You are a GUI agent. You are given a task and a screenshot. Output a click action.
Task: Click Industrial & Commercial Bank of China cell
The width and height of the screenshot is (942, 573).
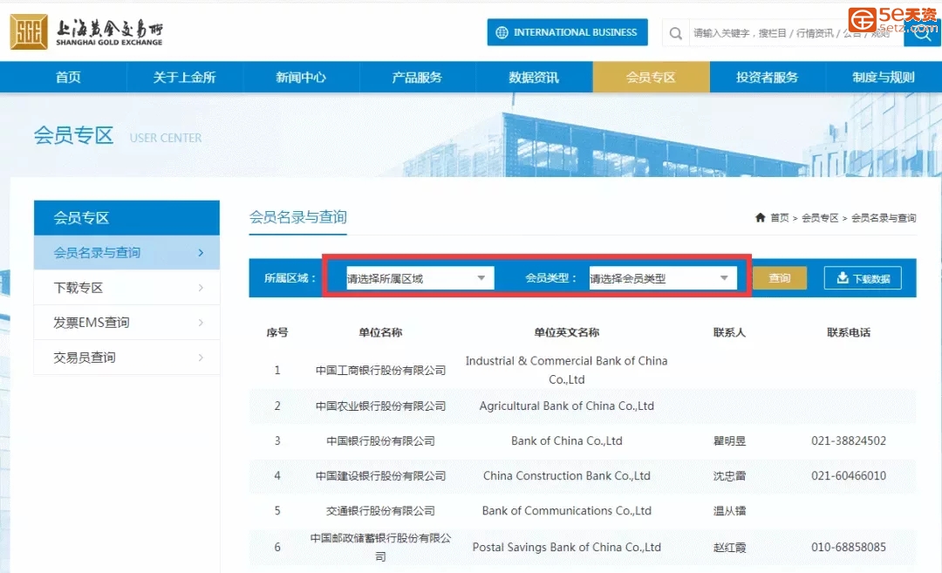pyautogui.click(x=567, y=370)
